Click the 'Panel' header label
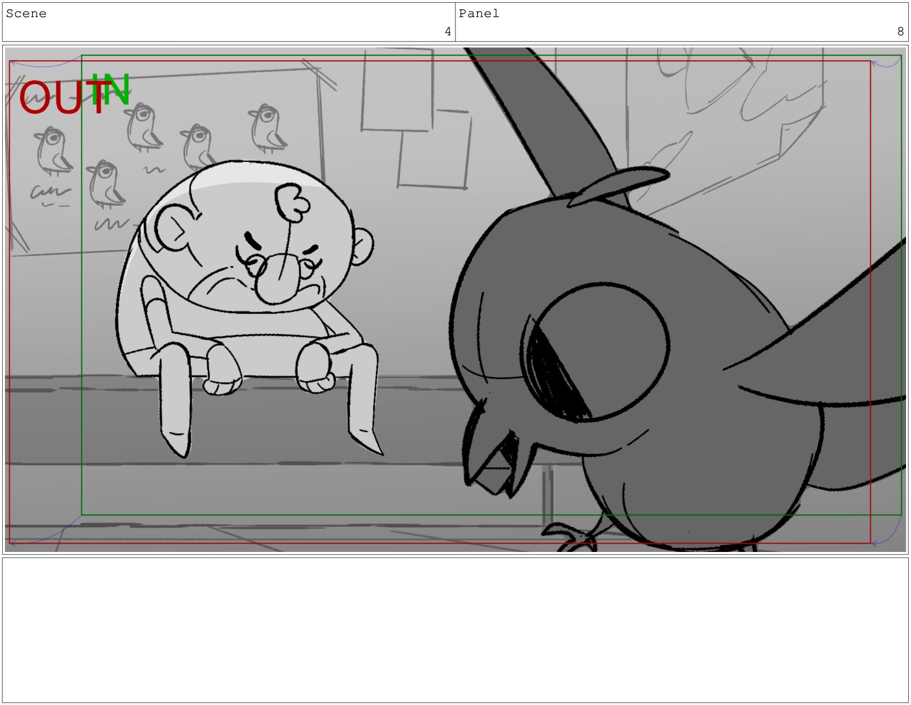 [x=479, y=14]
